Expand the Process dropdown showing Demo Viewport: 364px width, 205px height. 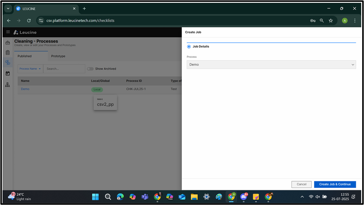[271, 65]
